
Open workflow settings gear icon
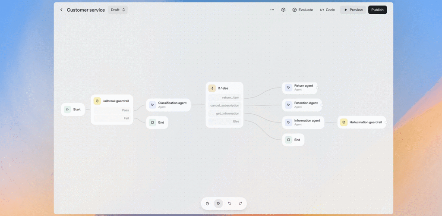click(x=284, y=10)
